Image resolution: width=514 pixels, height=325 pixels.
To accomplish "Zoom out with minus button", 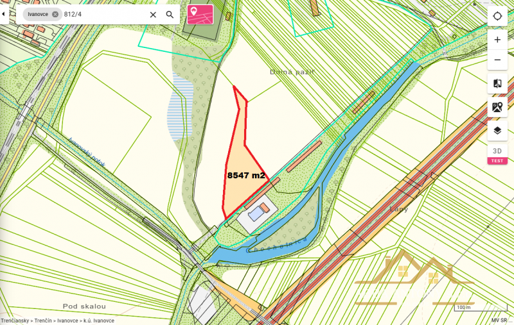I will pyautogui.click(x=497, y=60).
